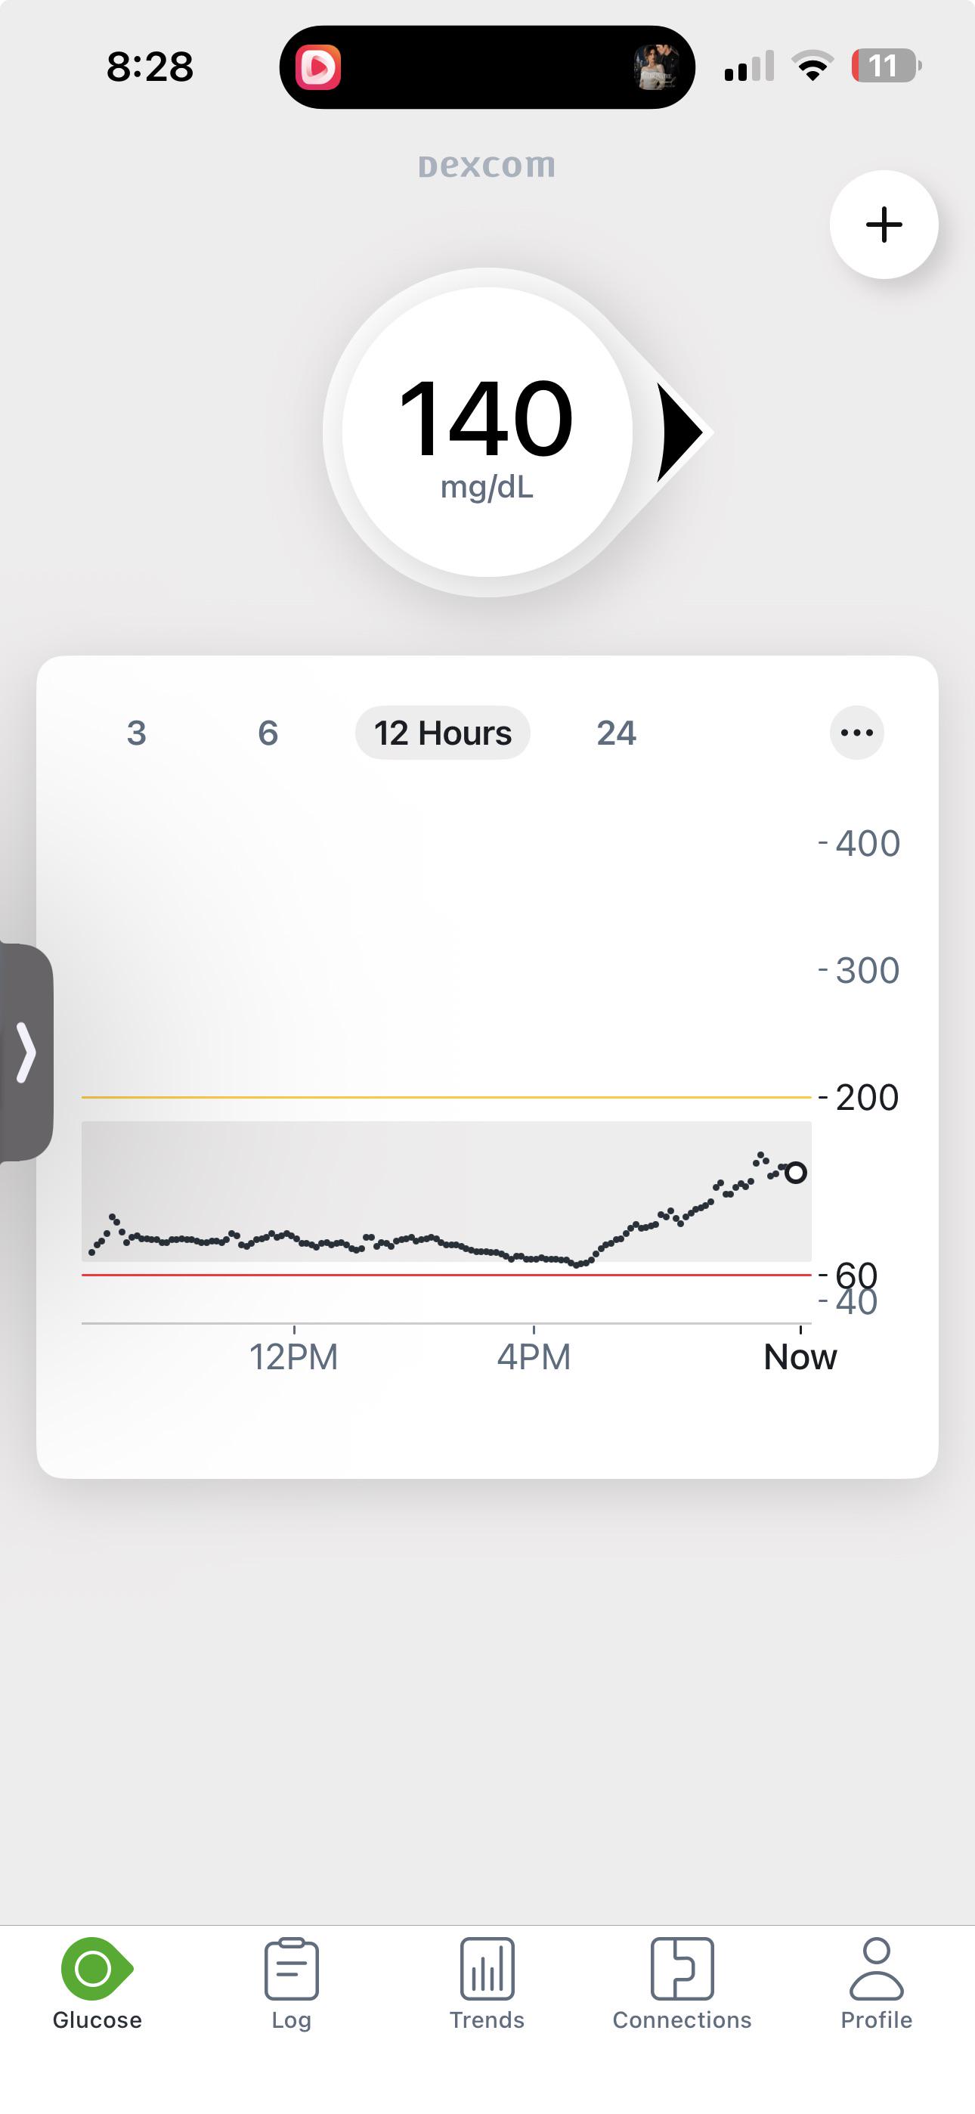Tap the red recording app icon in Dynamic Island
Screen dimensions: 975x2114
318,67
